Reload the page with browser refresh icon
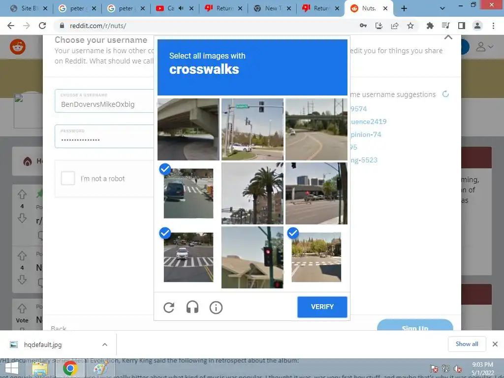Image resolution: width=504 pixels, height=378 pixels. (x=42, y=26)
